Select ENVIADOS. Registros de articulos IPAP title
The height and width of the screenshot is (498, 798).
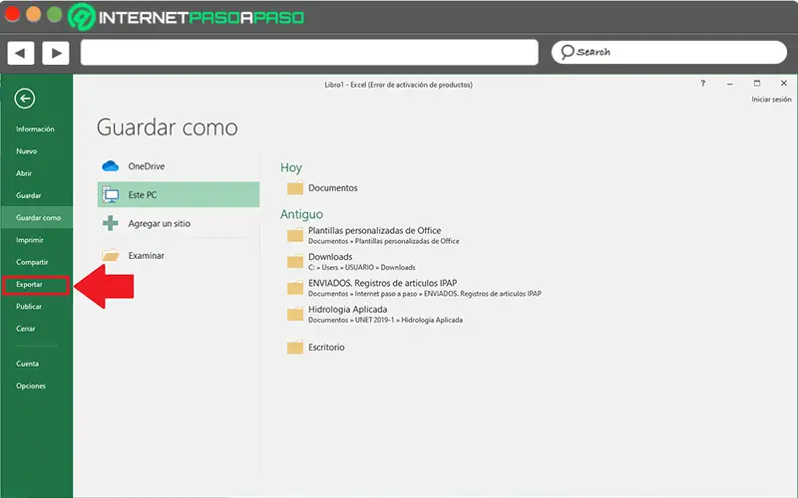pos(383,283)
